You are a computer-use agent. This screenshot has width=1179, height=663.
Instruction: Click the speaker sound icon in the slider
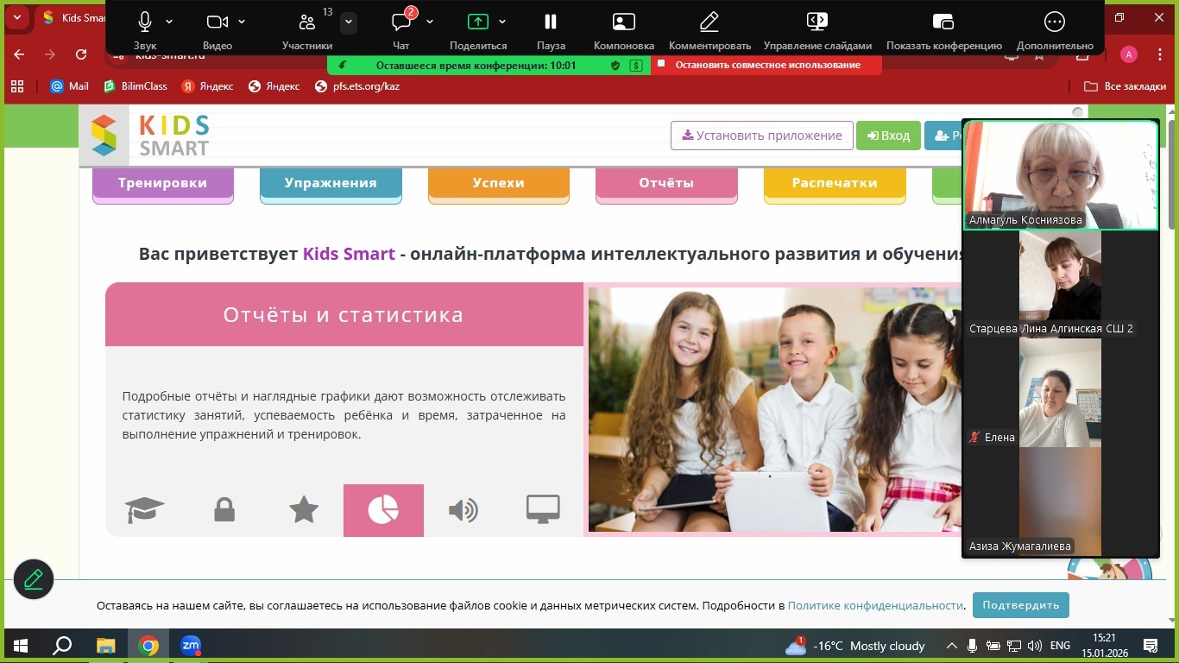coord(463,510)
